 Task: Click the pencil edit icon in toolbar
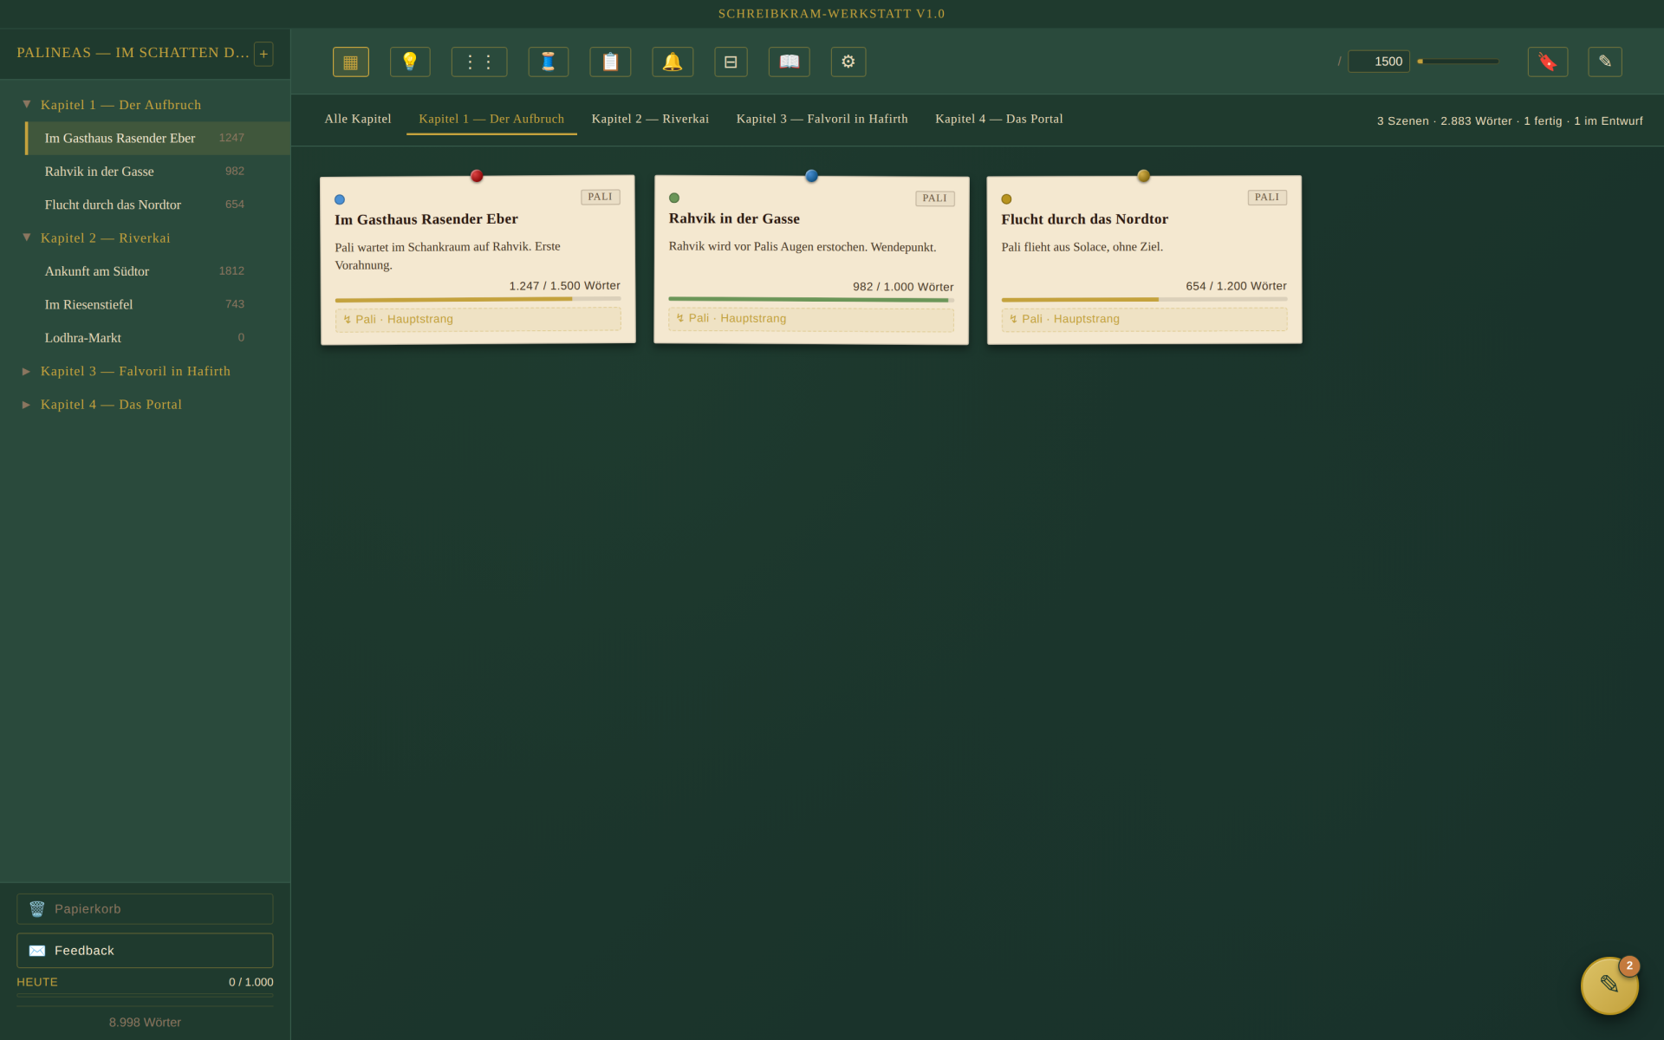pos(1604,62)
